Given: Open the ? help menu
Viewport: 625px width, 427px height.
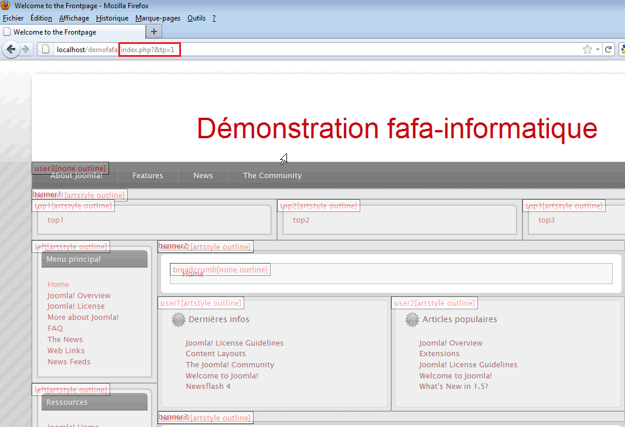Looking at the screenshot, I should click(214, 18).
